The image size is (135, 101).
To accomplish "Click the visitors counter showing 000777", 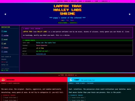I will point(73,23).
